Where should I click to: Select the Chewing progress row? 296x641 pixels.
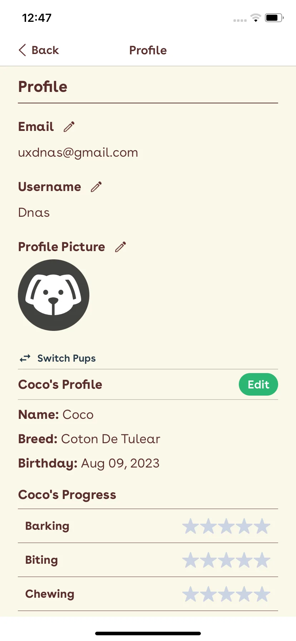click(148, 594)
